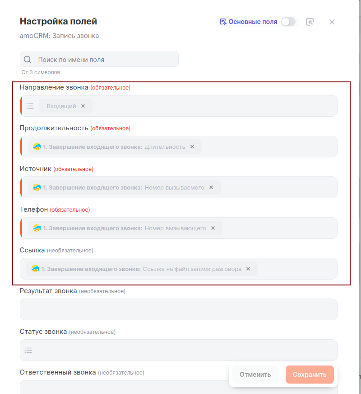Click the Номер вызываемого chip source icon
The image size is (361, 394).
[37, 187]
